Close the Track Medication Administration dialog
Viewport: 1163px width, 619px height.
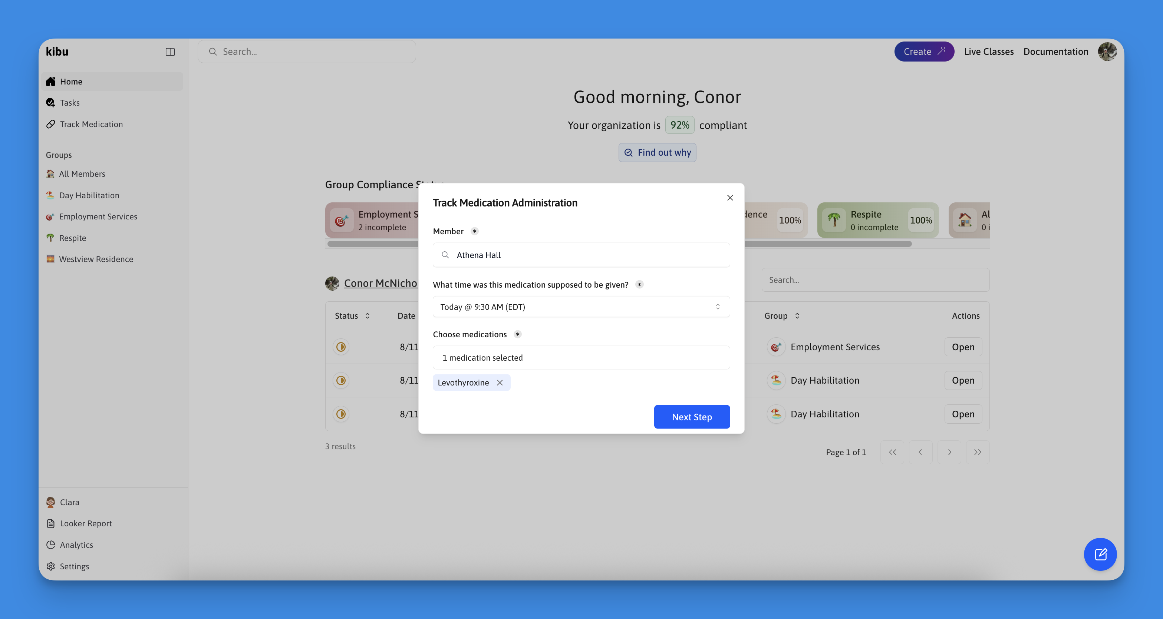pyautogui.click(x=729, y=198)
